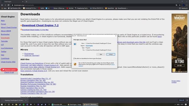Click the program file icon in the dialog
This screenshot has width=189, height=106.
(x=75, y=44)
